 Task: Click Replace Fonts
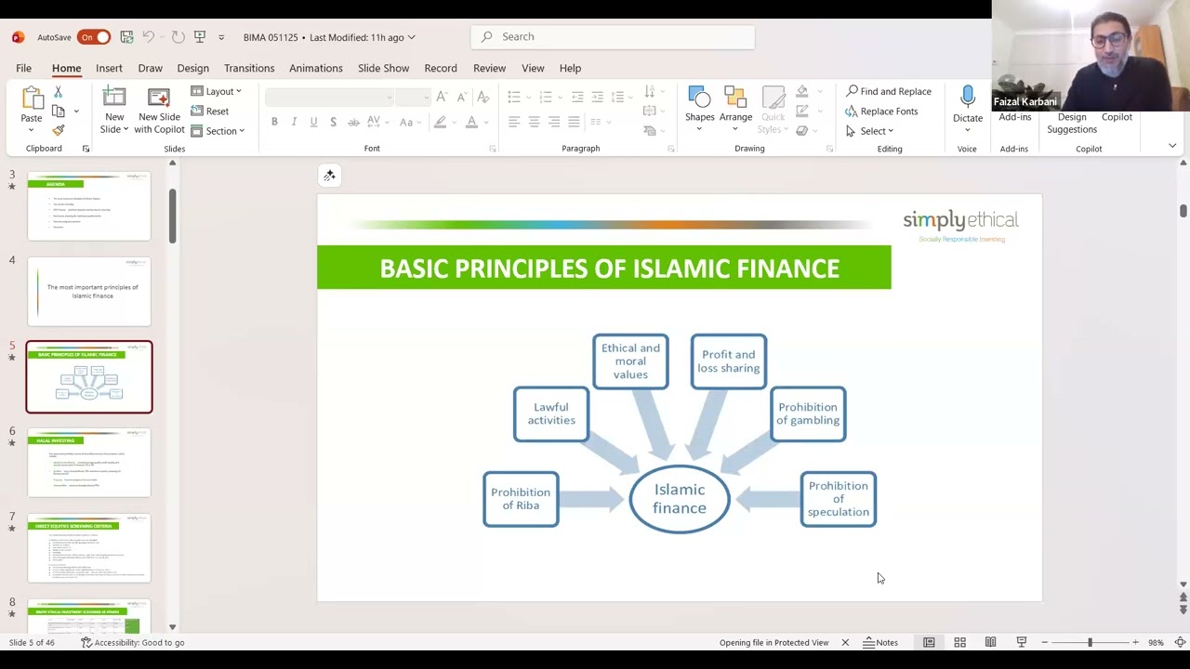click(x=881, y=111)
